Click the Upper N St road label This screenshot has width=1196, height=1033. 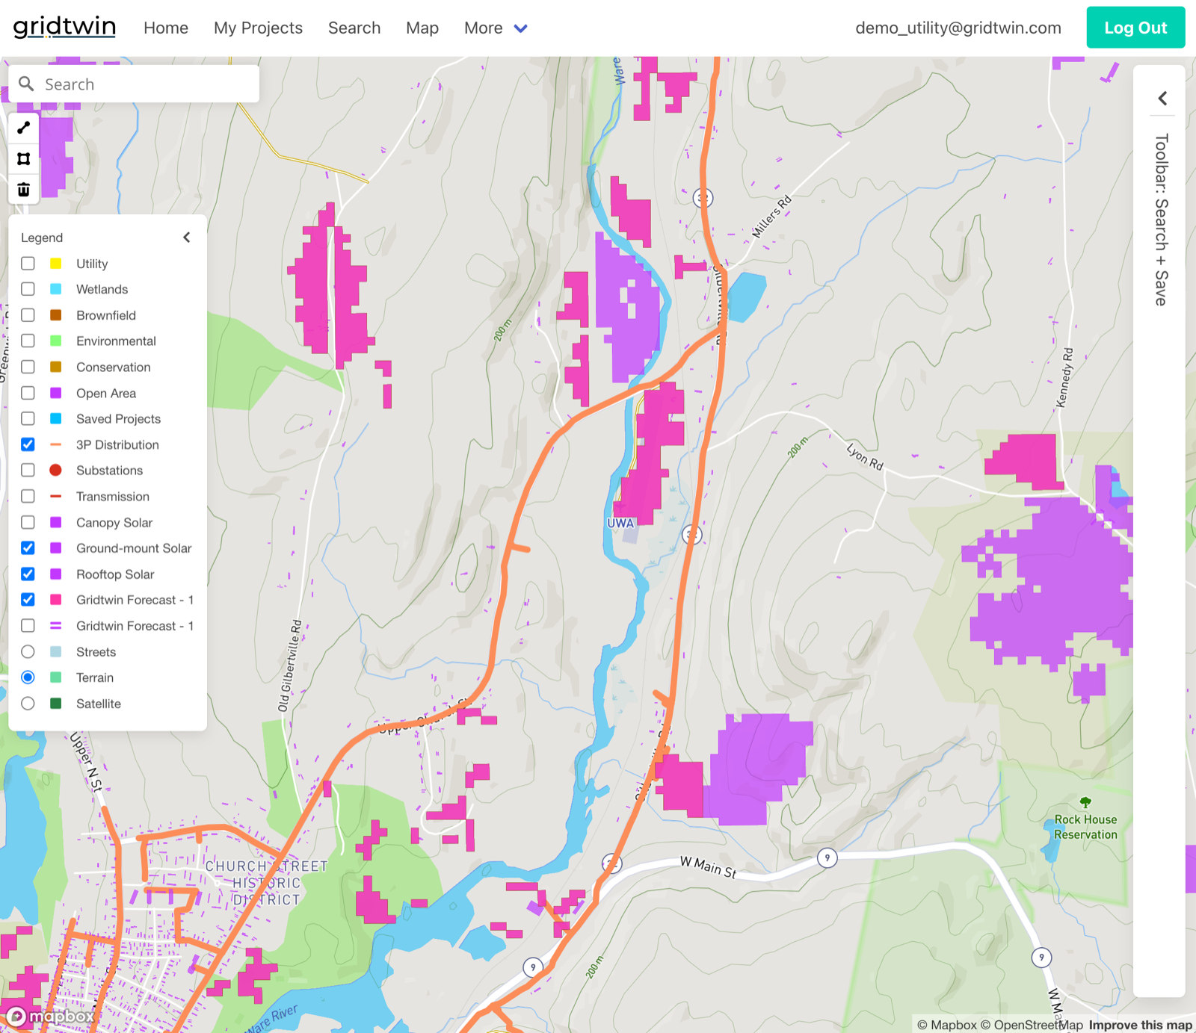(x=87, y=761)
